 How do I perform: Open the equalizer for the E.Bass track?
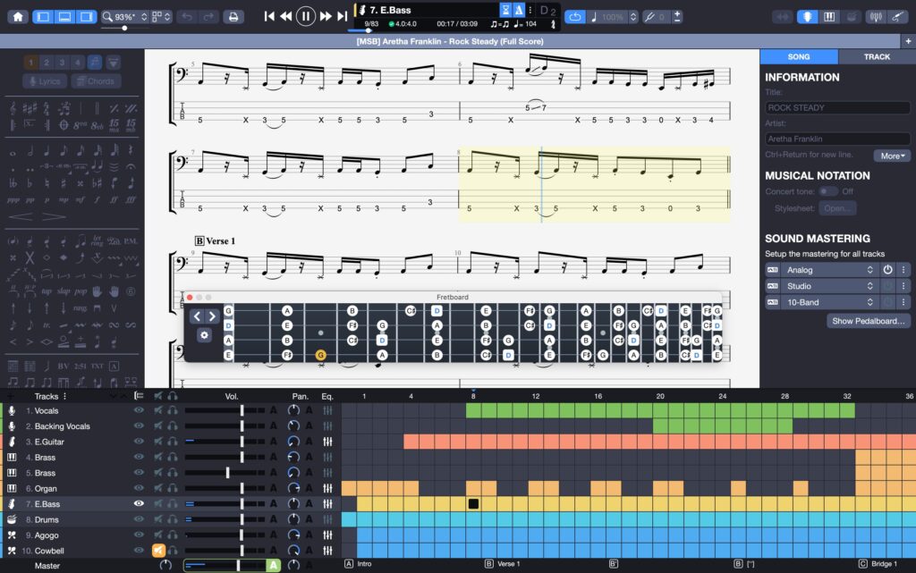coord(327,503)
